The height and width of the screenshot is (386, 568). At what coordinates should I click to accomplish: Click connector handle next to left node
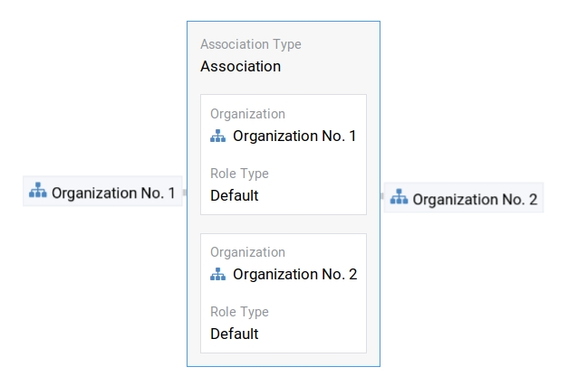[x=184, y=193]
